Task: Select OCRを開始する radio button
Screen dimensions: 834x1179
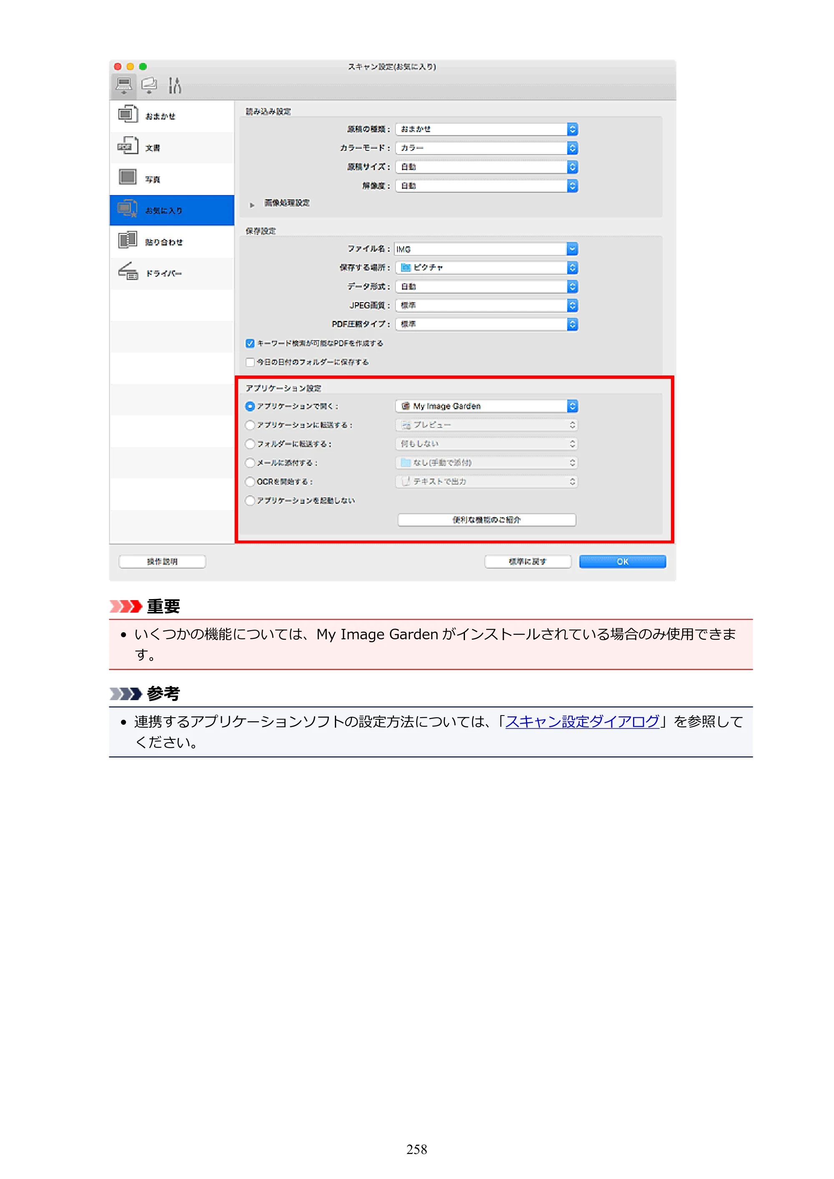Action: pos(250,482)
